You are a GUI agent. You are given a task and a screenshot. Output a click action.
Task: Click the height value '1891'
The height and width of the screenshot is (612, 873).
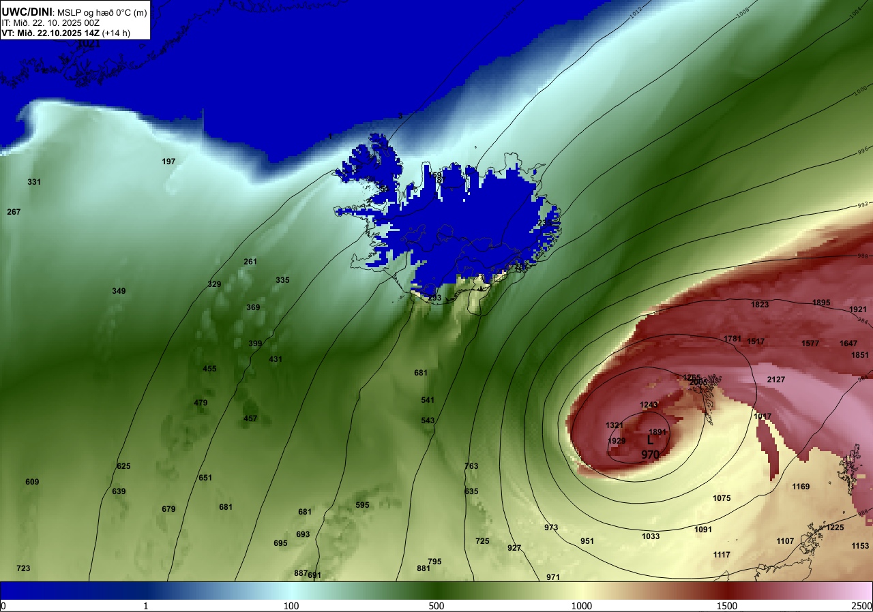tap(657, 432)
